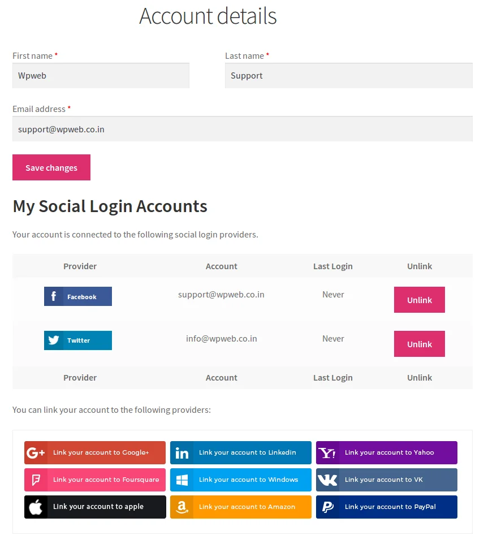Click the Apple icon
484x548 pixels.
coord(34,507)
